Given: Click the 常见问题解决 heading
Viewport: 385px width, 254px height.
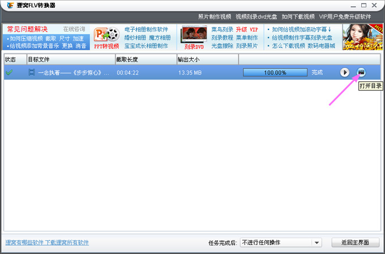Looking at the screenshot, I should point(27,29).
